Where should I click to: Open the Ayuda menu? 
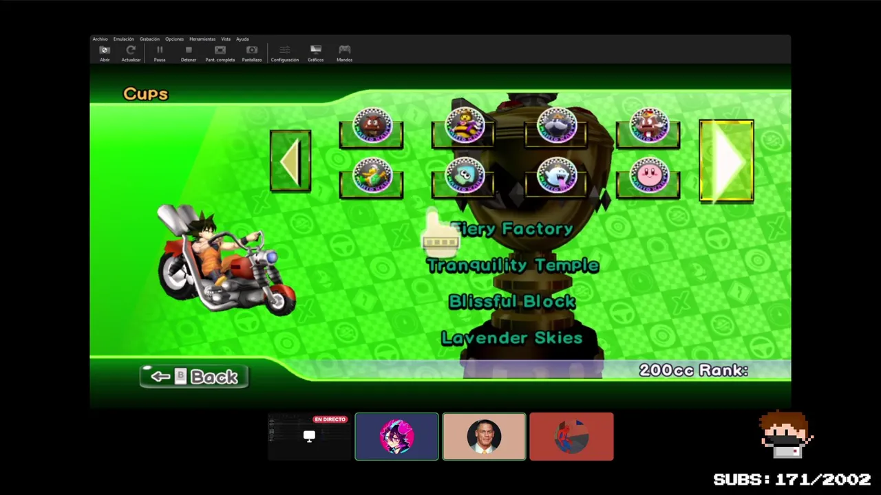tap(242, 39)
